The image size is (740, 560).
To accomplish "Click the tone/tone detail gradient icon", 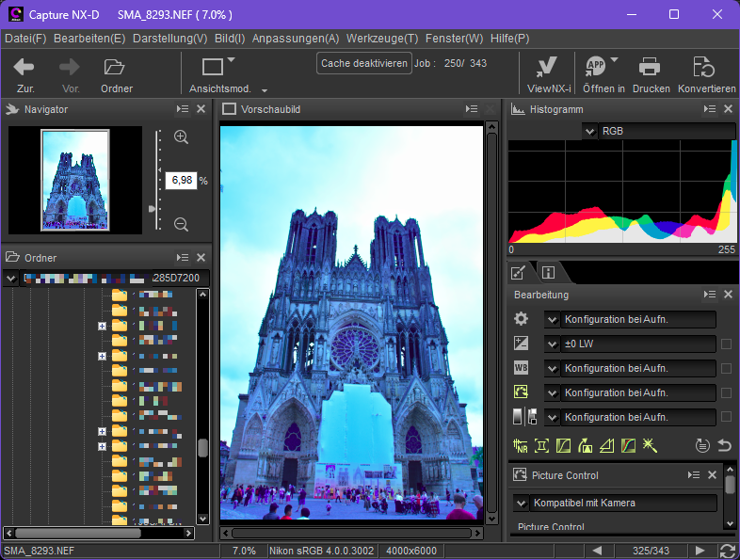I will click(524, 417).
